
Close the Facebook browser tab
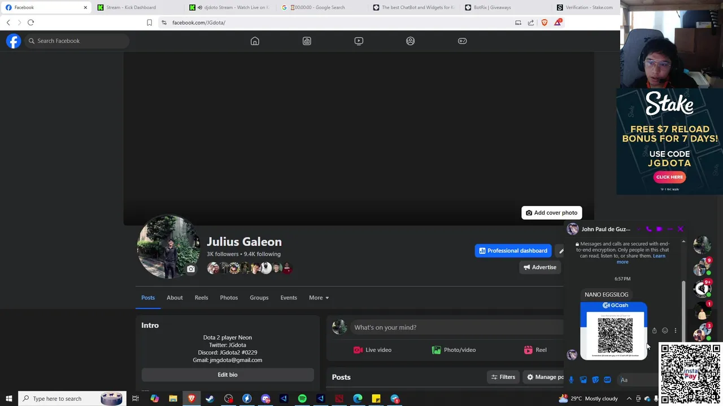click(85, 7)
